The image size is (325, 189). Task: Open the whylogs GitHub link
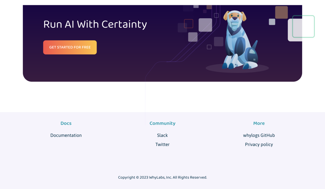pos(259,135)
